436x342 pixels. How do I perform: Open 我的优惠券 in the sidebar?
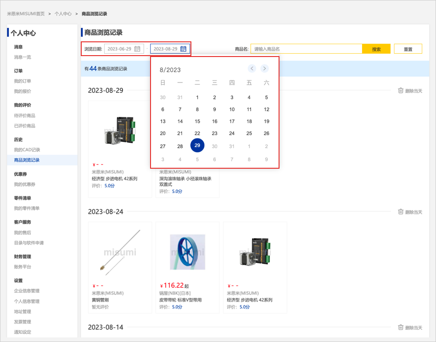(x=24, y=184)
